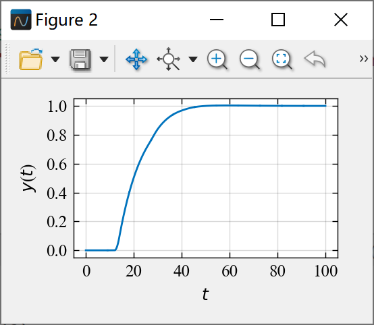This screenshot has height=325, width=374.
Task: Click the Figure 2 application icon
Action: [21, 20]
